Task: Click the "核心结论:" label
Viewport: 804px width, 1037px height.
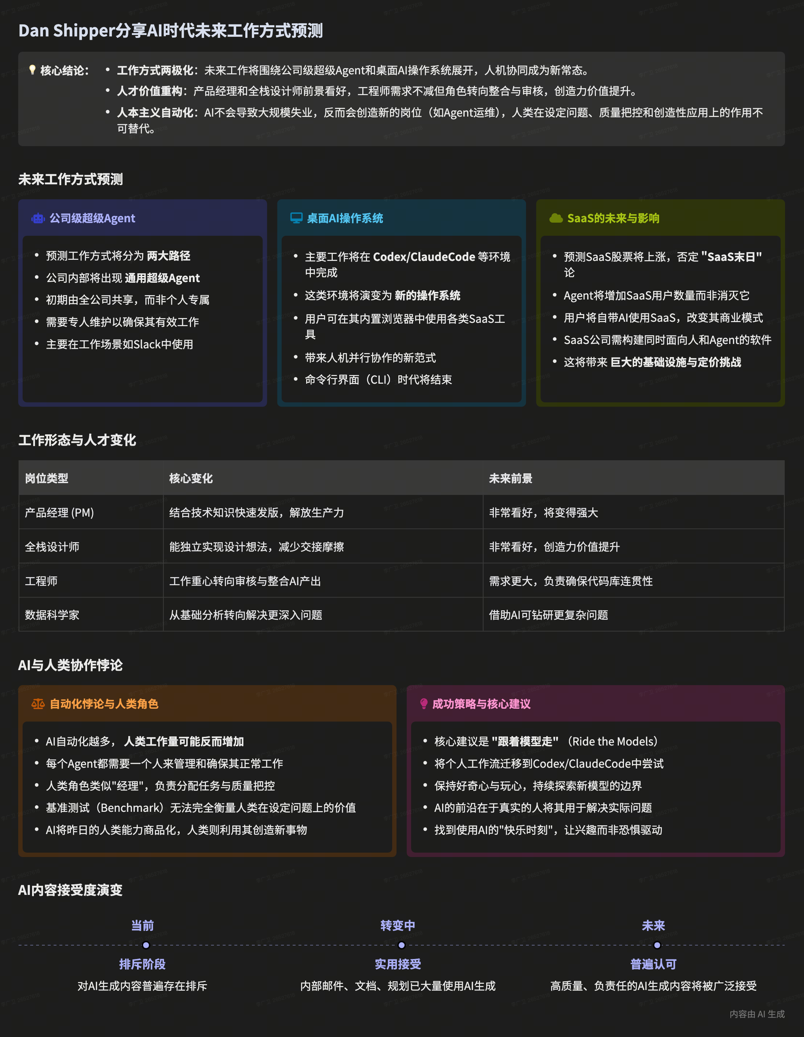Action: click(65, 71)
